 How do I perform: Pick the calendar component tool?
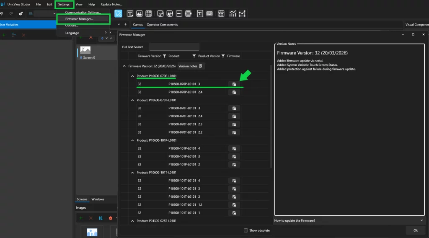click(221, 14)
